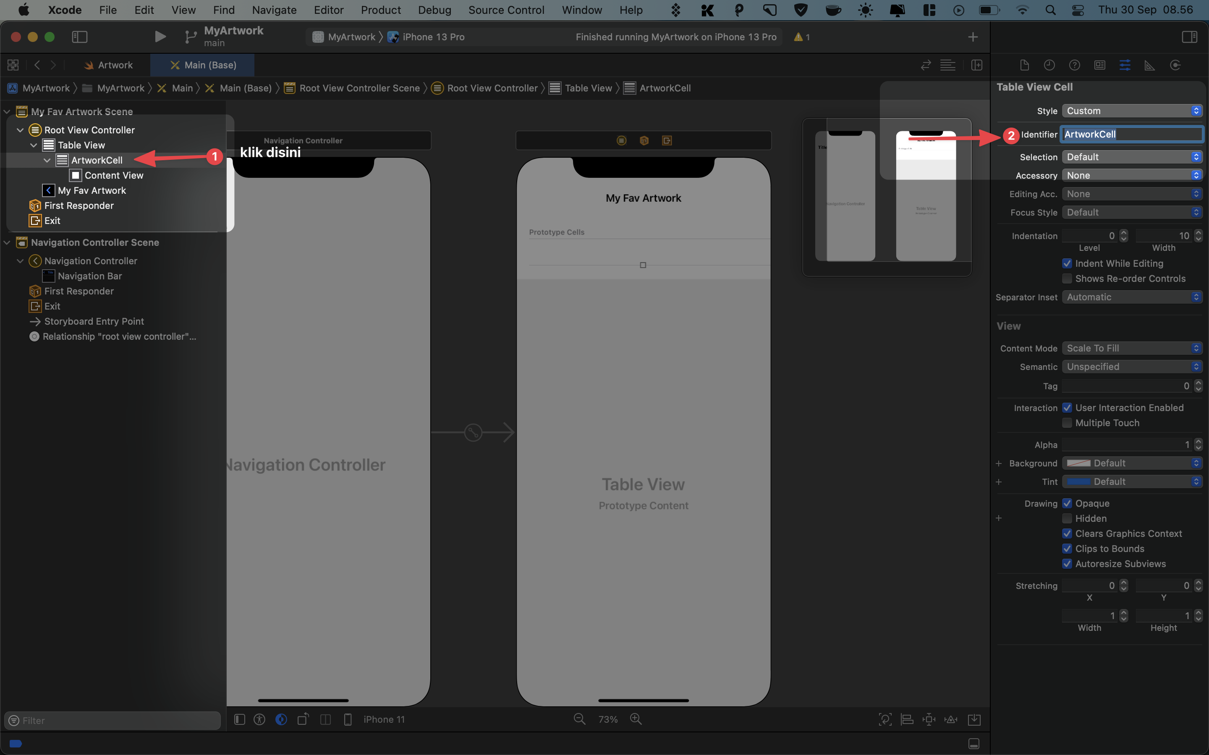The height and width of the screenshot is (755, 1209).
Task: Open the History inspector icon
Action: [1049, 65]
